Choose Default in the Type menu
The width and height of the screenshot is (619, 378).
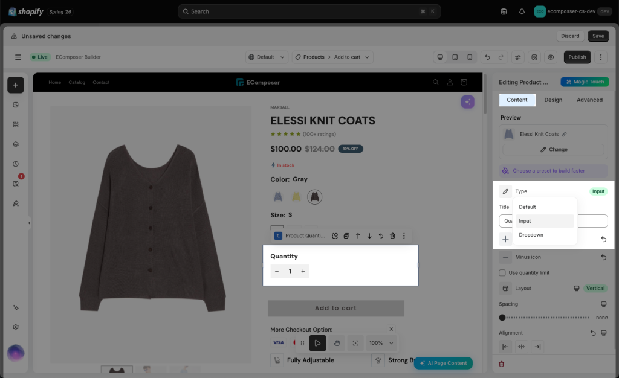pos(545,207)
